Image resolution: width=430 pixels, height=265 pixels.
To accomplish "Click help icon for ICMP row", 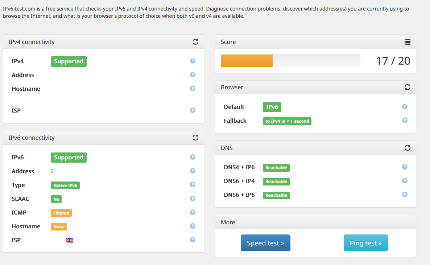I will point(193,212).
